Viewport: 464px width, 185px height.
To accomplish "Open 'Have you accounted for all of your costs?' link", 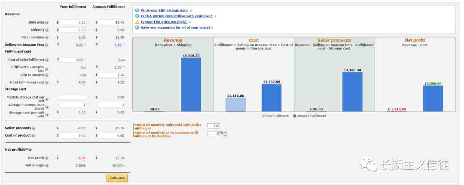I will pyautogui.click(x=175, y=27).
